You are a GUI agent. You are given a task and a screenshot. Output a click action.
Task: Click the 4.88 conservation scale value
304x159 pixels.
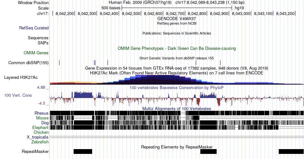[41, 87]
